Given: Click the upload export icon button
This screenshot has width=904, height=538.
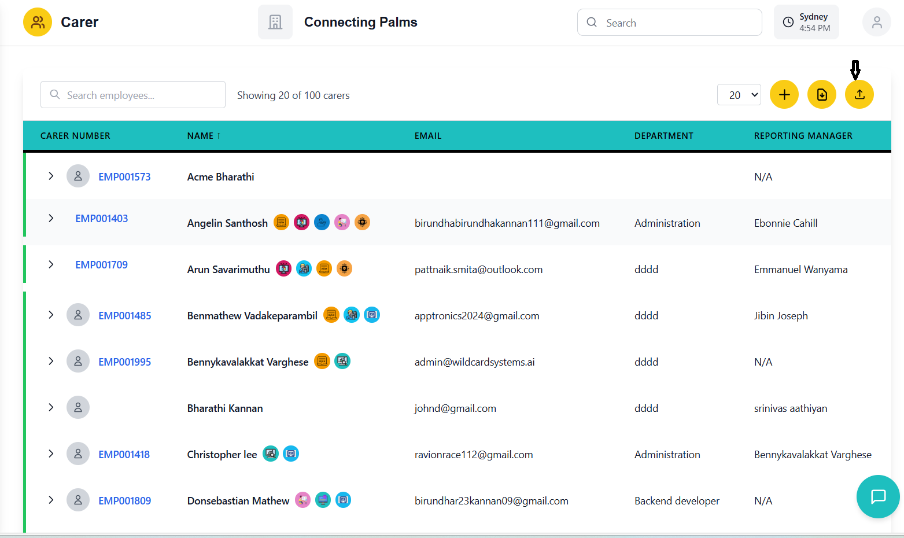Looking at the screenshot, I should click(x=859, y=94).
